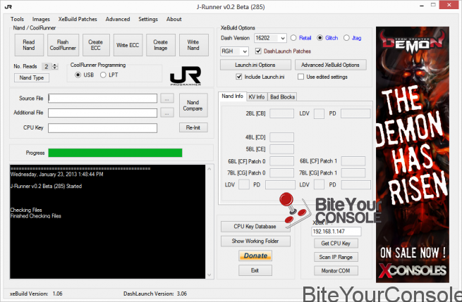The height and width of the screenshot is (302, 462).
Task: Click the Nand Compare button
Action: coord(193,106)
